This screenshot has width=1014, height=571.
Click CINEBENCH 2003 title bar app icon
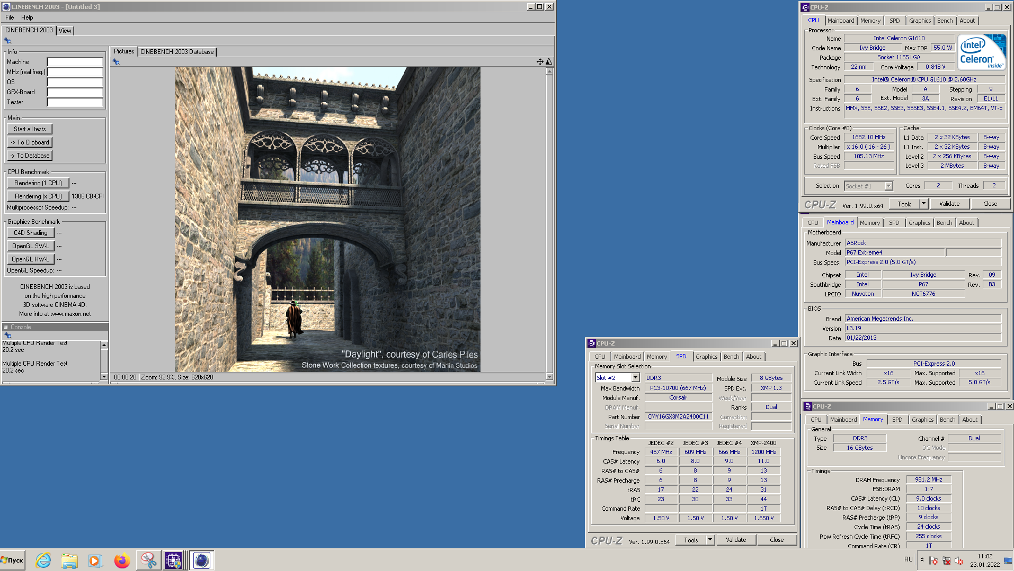click(x=6, y=7)
